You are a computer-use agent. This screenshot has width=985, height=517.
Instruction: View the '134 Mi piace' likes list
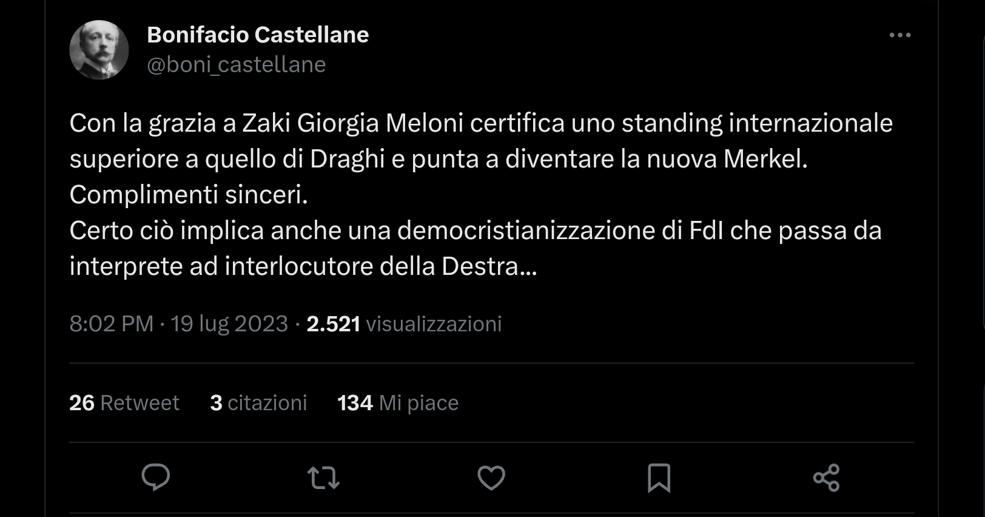[397, 402]
